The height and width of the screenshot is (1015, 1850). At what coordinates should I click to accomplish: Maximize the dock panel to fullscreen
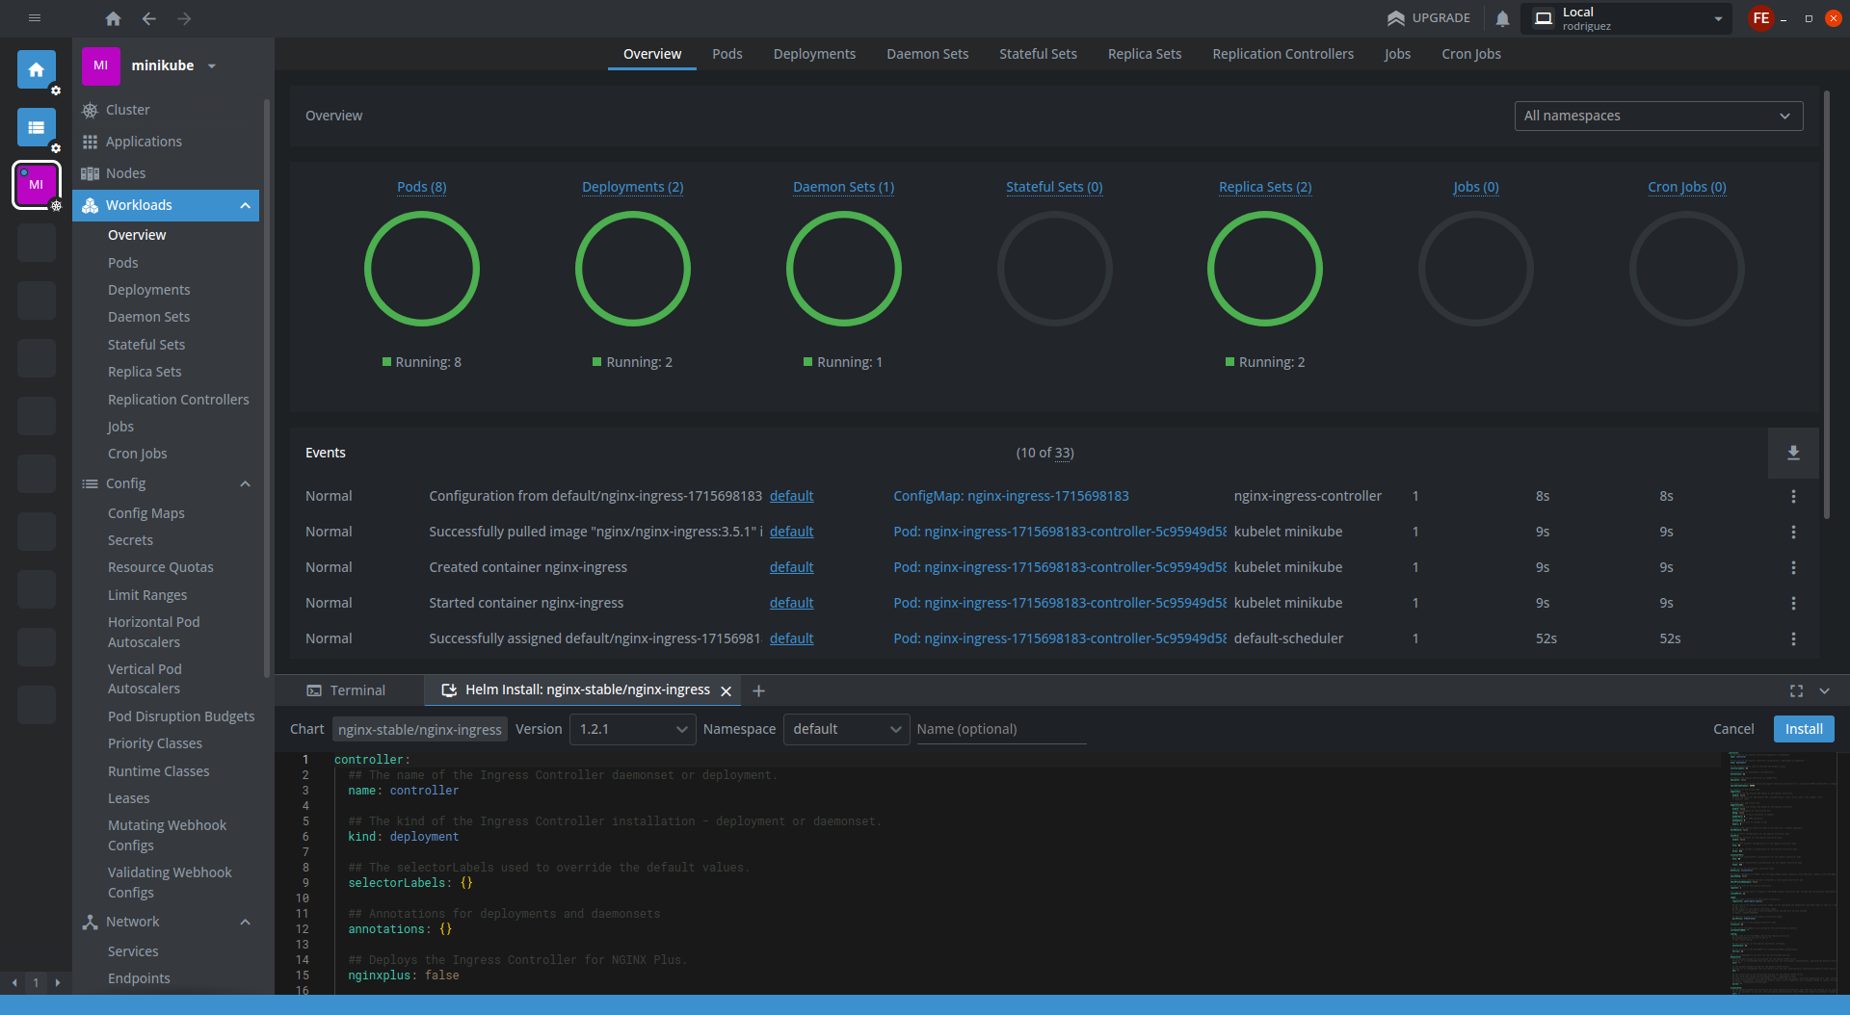[1796, 690]
